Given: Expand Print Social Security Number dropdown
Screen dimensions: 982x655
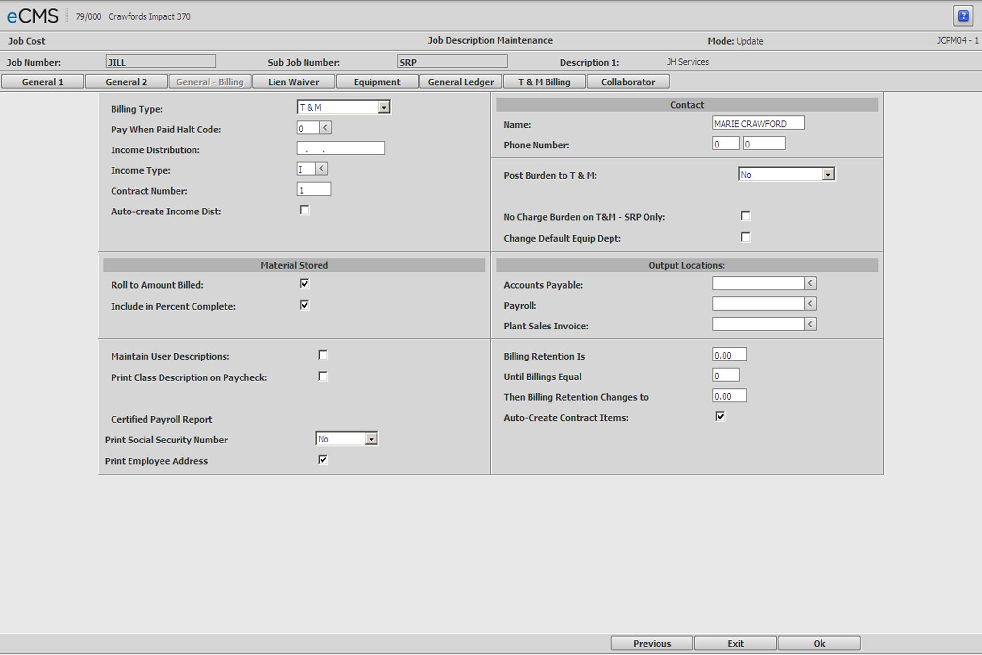Looking at the screenshot, I should click(x=371, y=439).
